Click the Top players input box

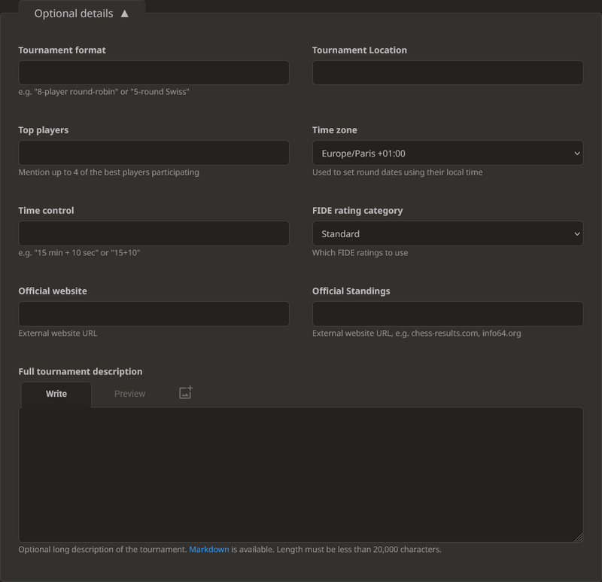[x=154, y=153]
